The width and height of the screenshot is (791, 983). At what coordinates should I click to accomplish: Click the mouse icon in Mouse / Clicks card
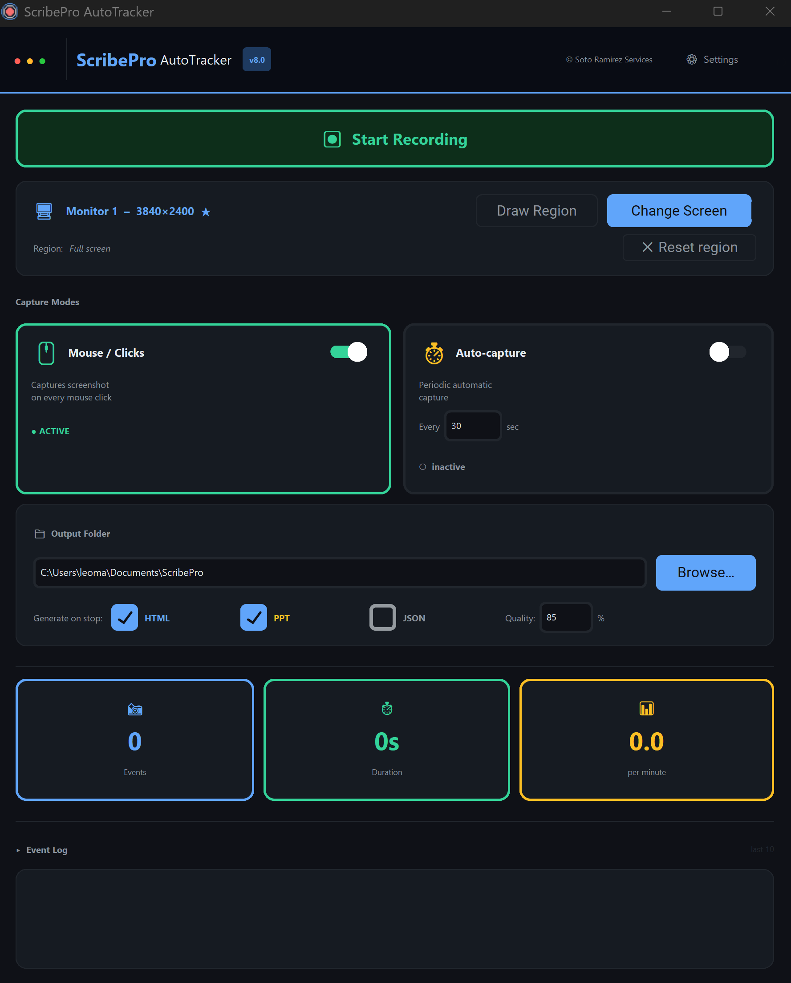46,353
